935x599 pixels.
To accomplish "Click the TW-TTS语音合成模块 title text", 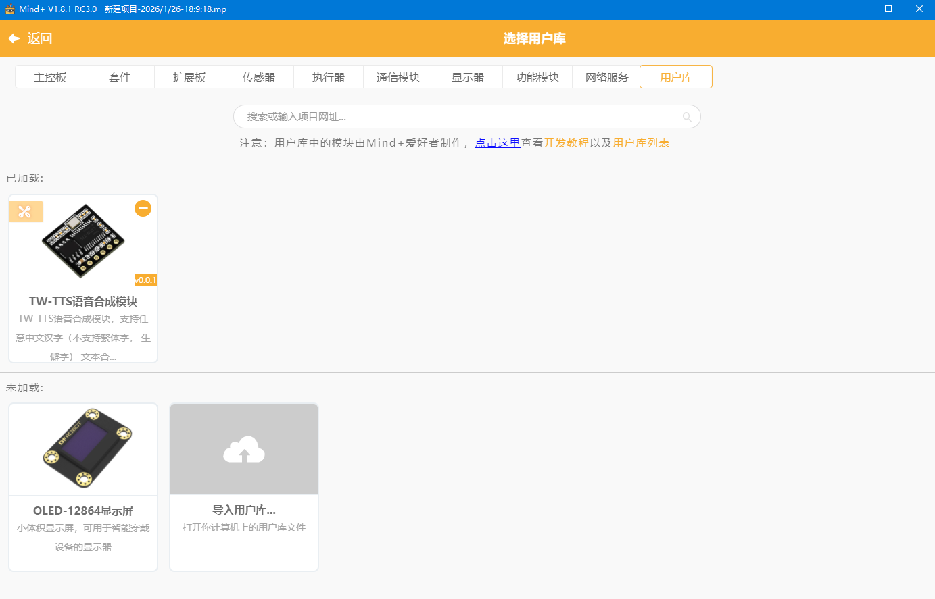I will click(83, 301).
